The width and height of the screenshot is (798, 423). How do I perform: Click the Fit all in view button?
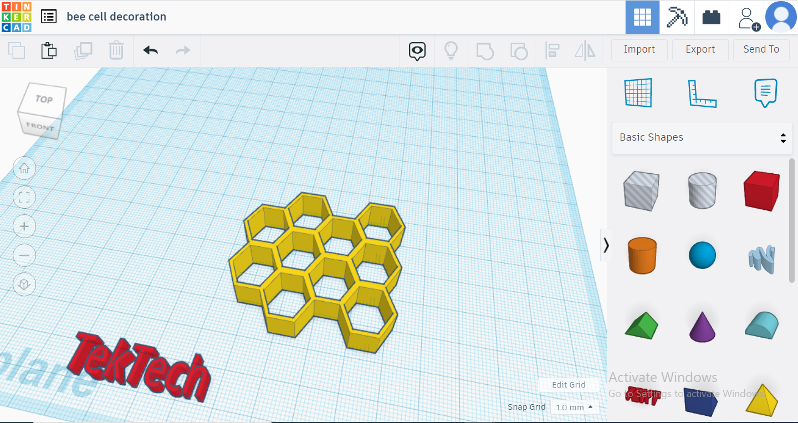point(24,198)
